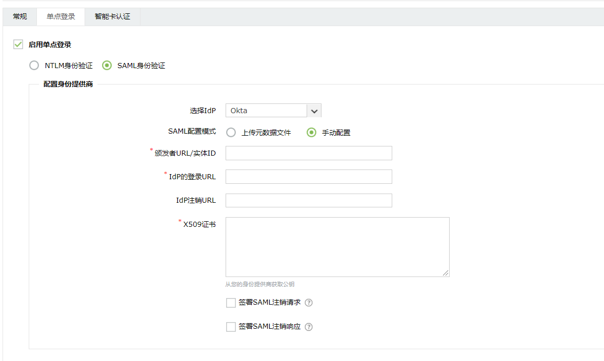Open help for 签署SAML注销响应
Screen dimensions: 604x361
308,327
